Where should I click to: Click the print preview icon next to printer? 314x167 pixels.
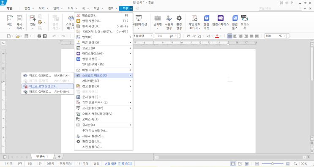(x=45, y=36)
